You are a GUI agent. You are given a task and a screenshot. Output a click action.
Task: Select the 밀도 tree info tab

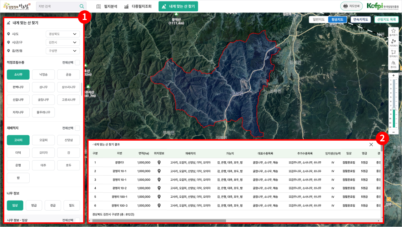tap(72, 206)
